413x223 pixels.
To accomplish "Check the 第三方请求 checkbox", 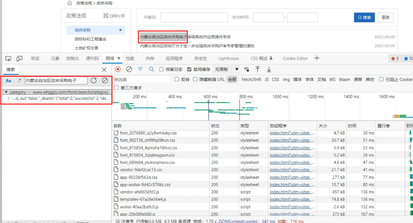I will (117, 88).
